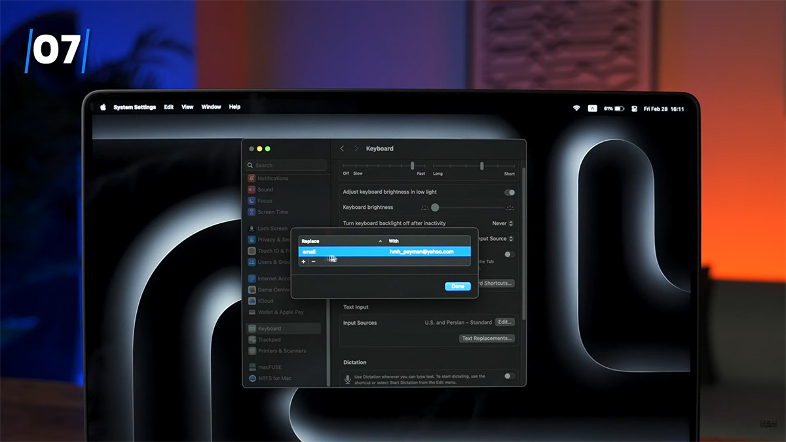Select the 'email' cell in the Replace column
This screenshot has height=442, width=786.
coord(309,251)
